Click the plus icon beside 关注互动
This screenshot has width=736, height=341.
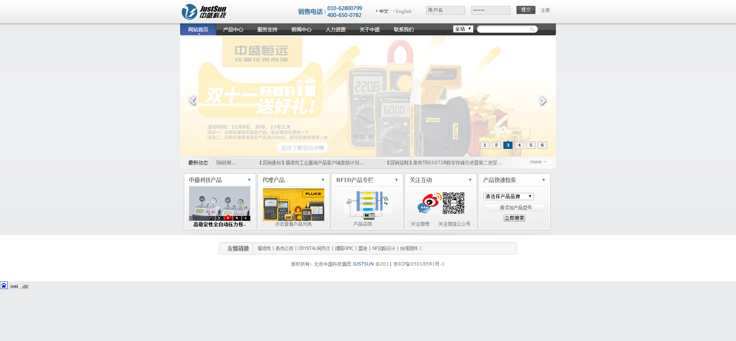(x=470, y=180)
